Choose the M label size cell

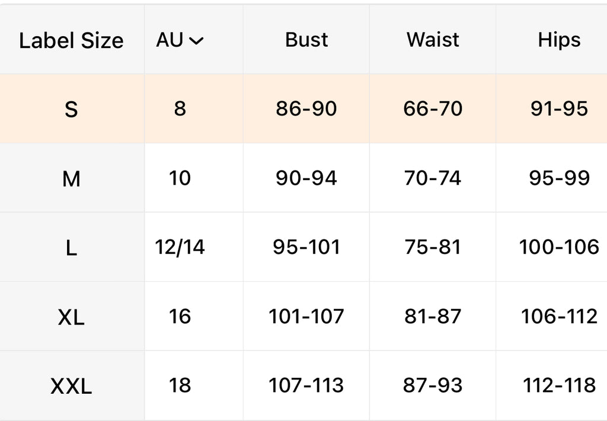pyautogui.click(x=71, y=179)
